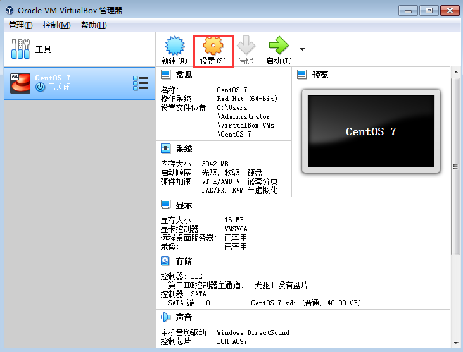The height and width of the screenshot is (352, 463).
Task: Select the CentOS 7 red hat icon
Action: point(20,83)
